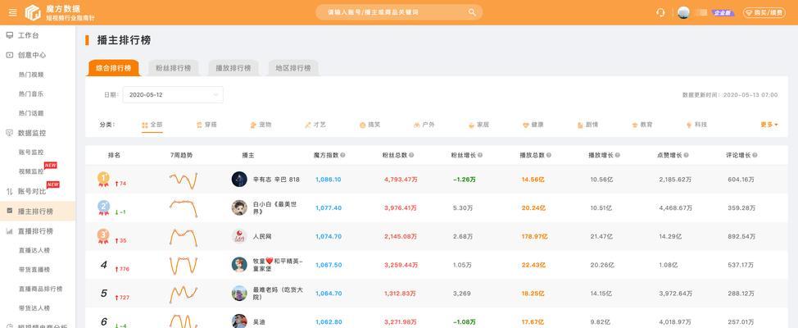798x328 pixels.
Task: Click 辛有志 avatar thumbnail
Action: pyautogui.click(x=239, y=180)
